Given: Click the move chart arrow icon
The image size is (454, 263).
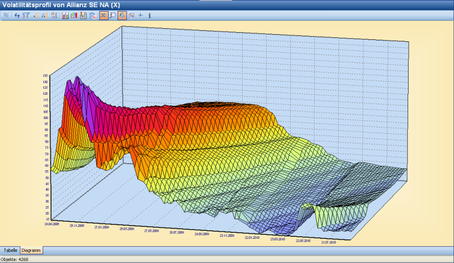Looking at the screenshot, I should tap(131, 16).
